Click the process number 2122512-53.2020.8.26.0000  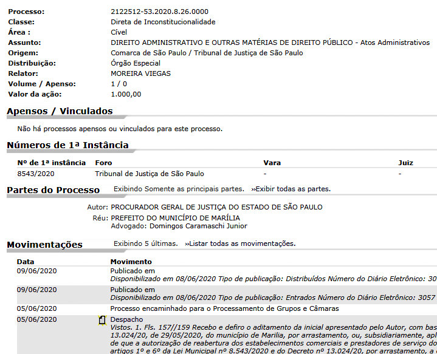tap(159, 12)
